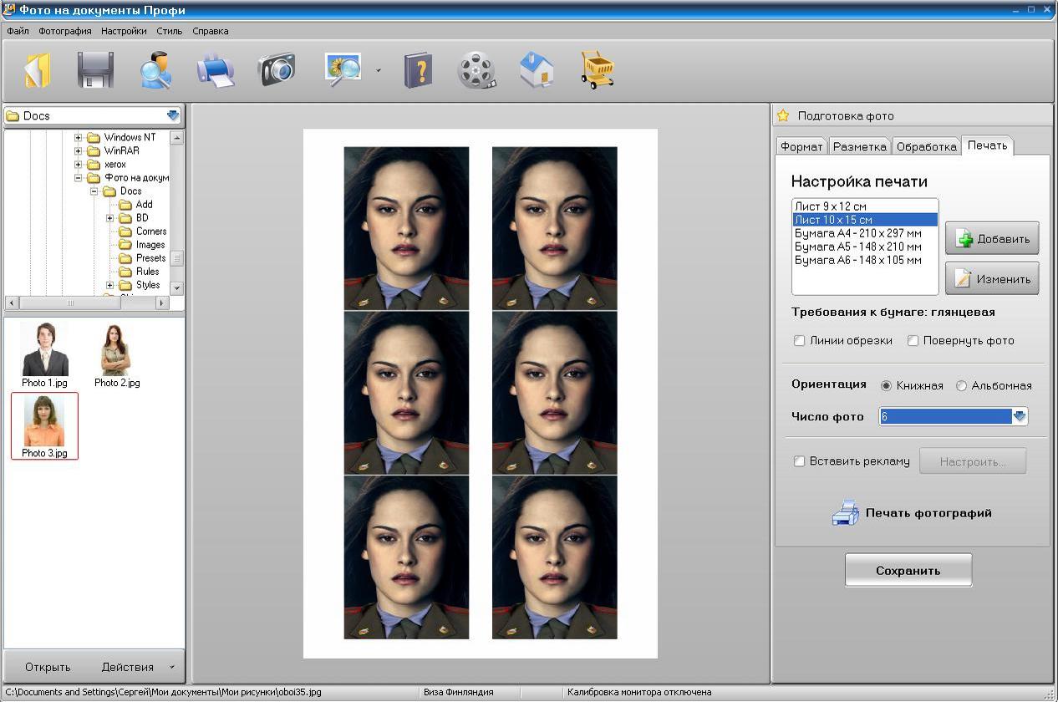Click the film reel video icon

point(476,70)
